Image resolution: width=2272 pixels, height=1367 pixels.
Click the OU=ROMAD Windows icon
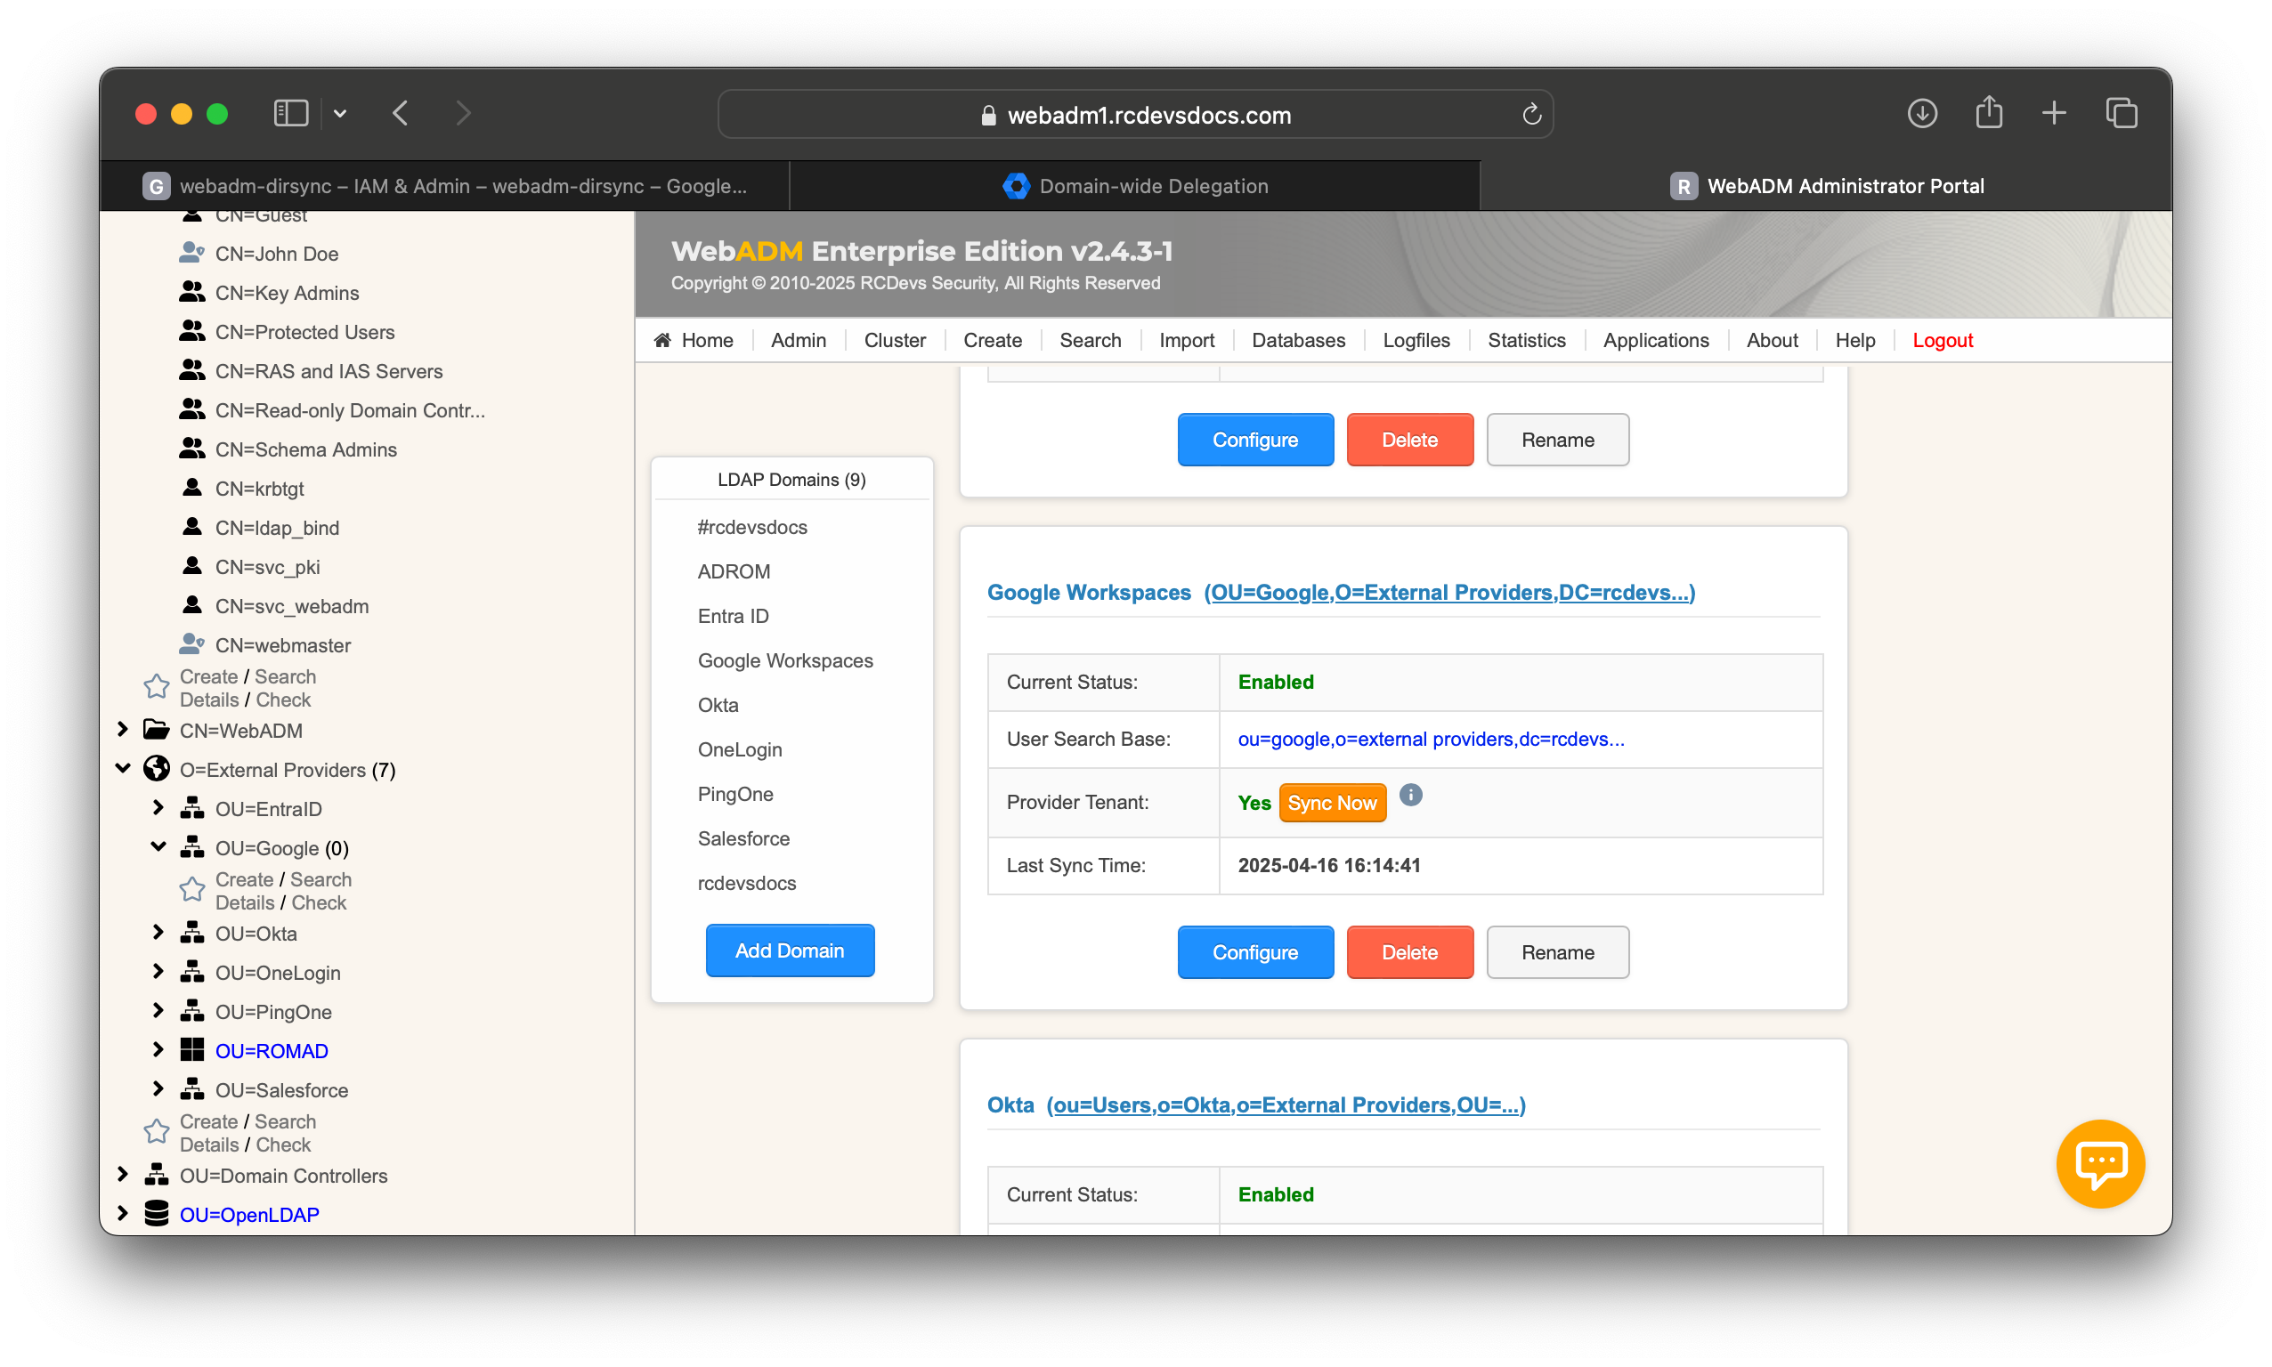(x=191, y=1049)
